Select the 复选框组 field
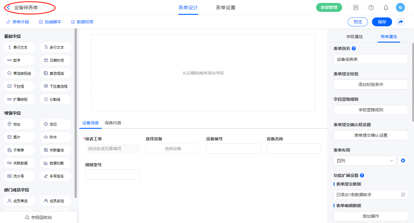 coord(55,73)
